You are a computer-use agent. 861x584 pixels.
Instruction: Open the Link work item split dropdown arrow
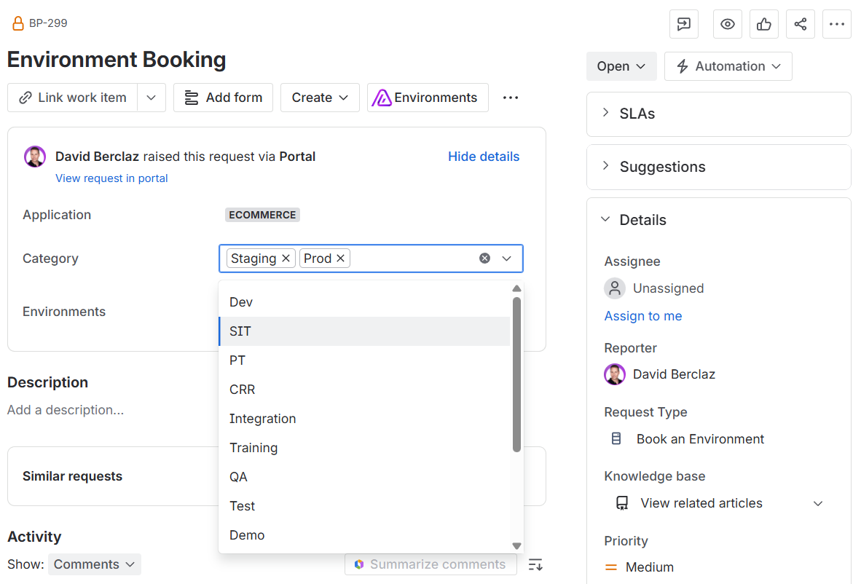tap(152, 98)
